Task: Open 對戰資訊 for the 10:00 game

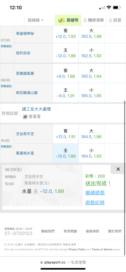Action: 7,147
